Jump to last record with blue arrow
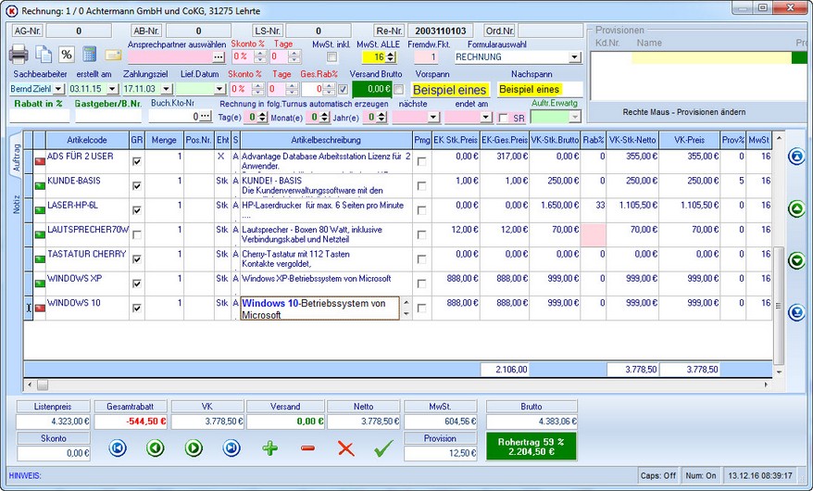Image resolution: width=813 pixels, height=491 pixels. 231,447
